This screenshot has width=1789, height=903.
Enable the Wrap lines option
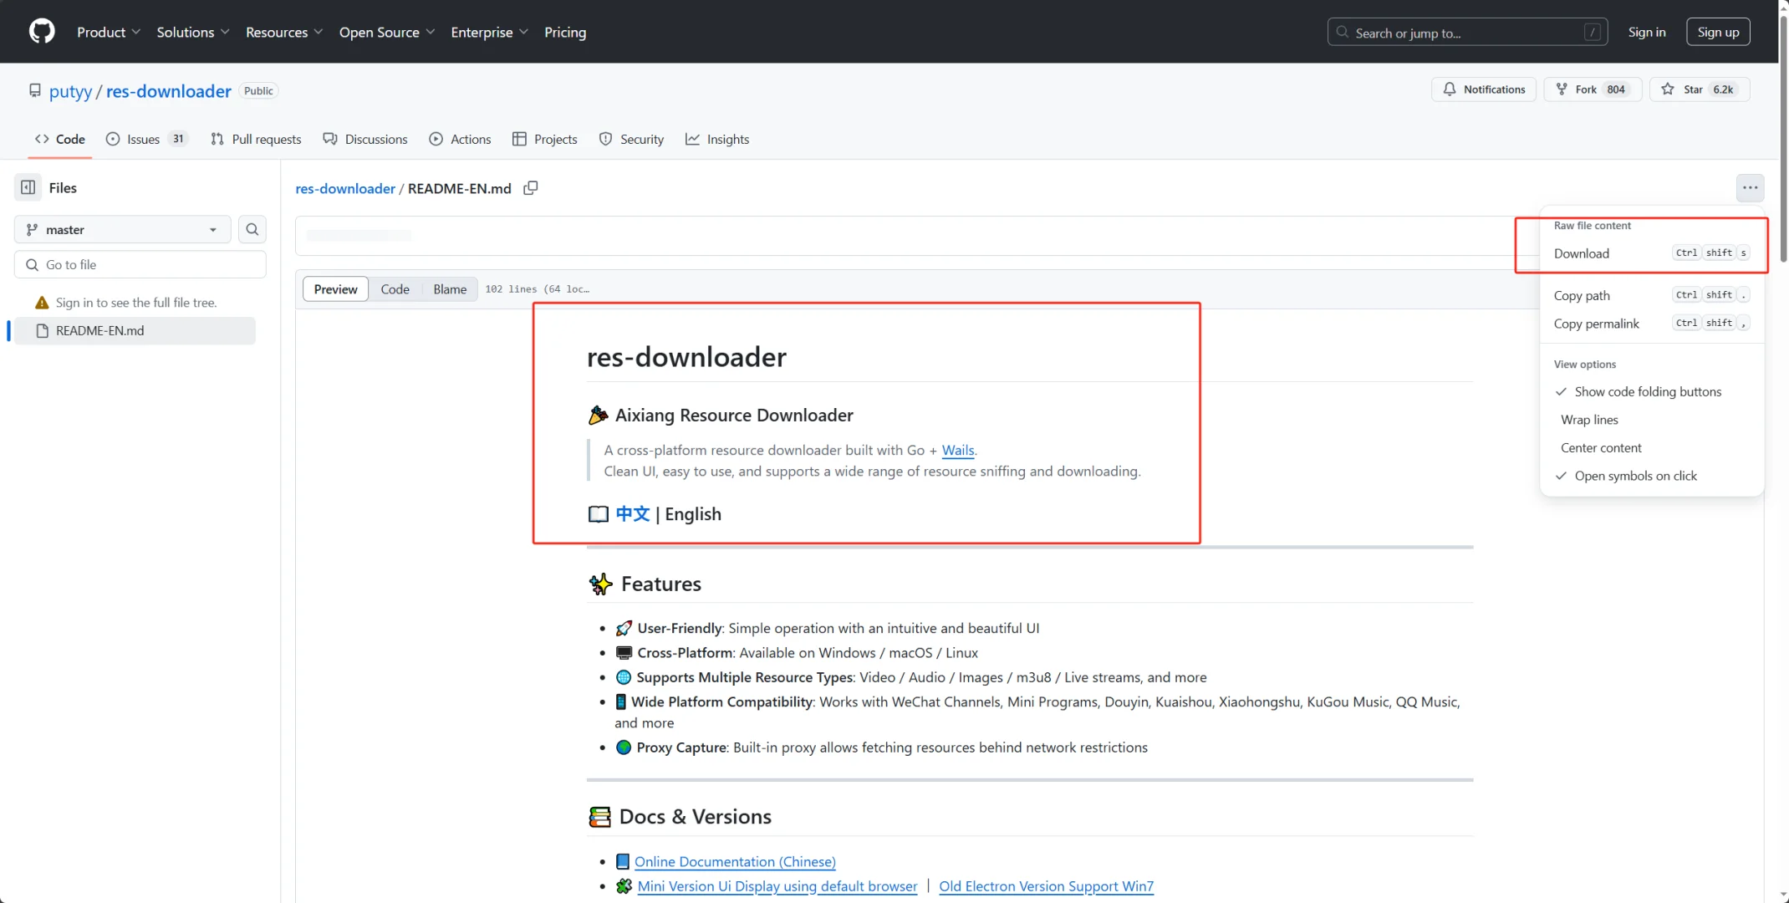point(1589,420)
